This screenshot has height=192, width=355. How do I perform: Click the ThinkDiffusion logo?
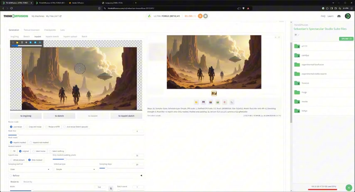(x=16, y=16)
